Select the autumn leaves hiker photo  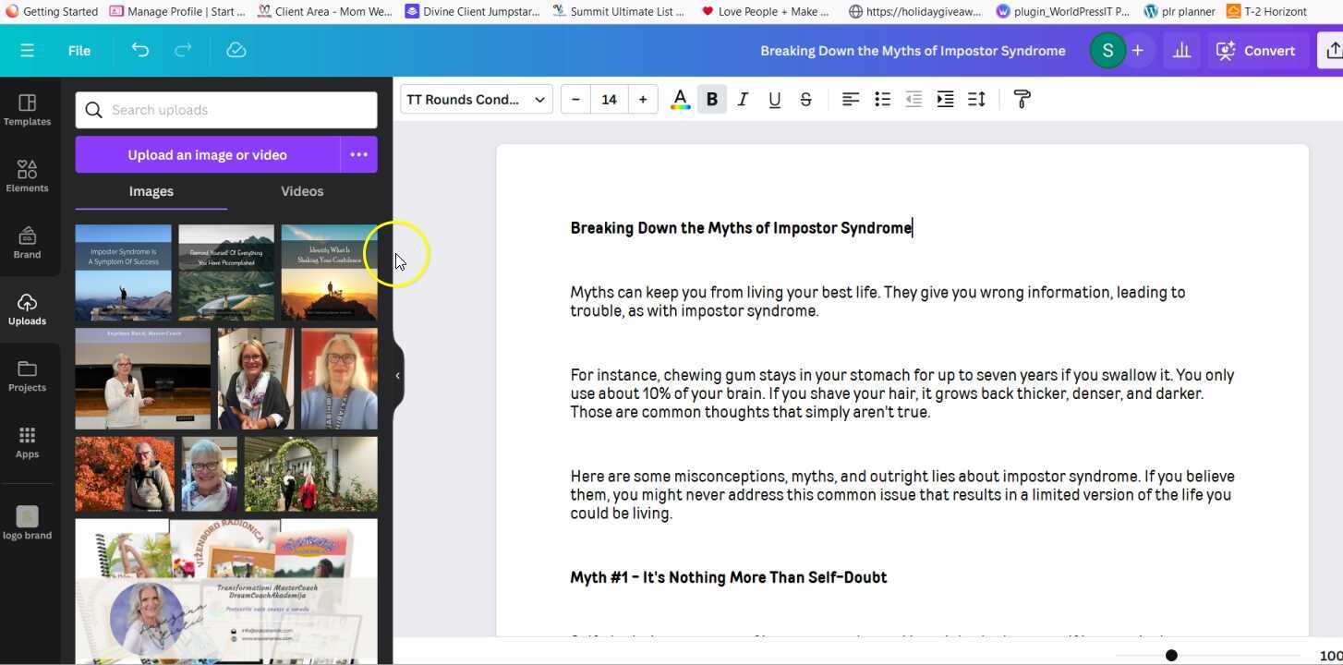point(125,474)
